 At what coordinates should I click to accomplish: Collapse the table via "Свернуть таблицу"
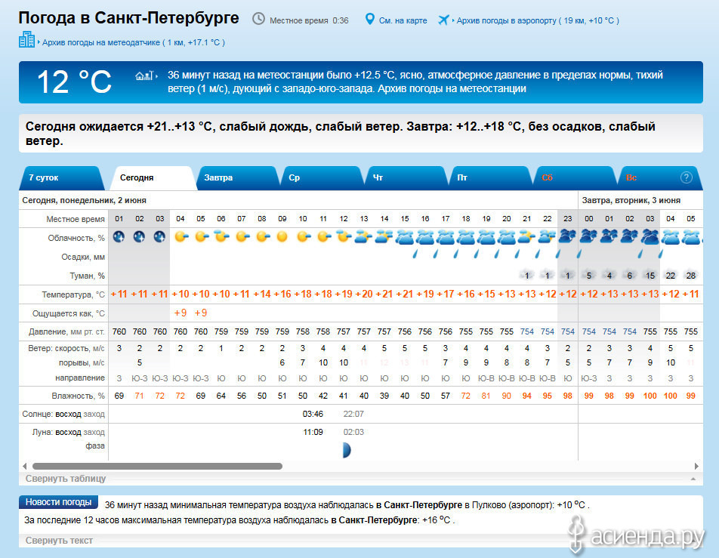(x=66, y=479)
